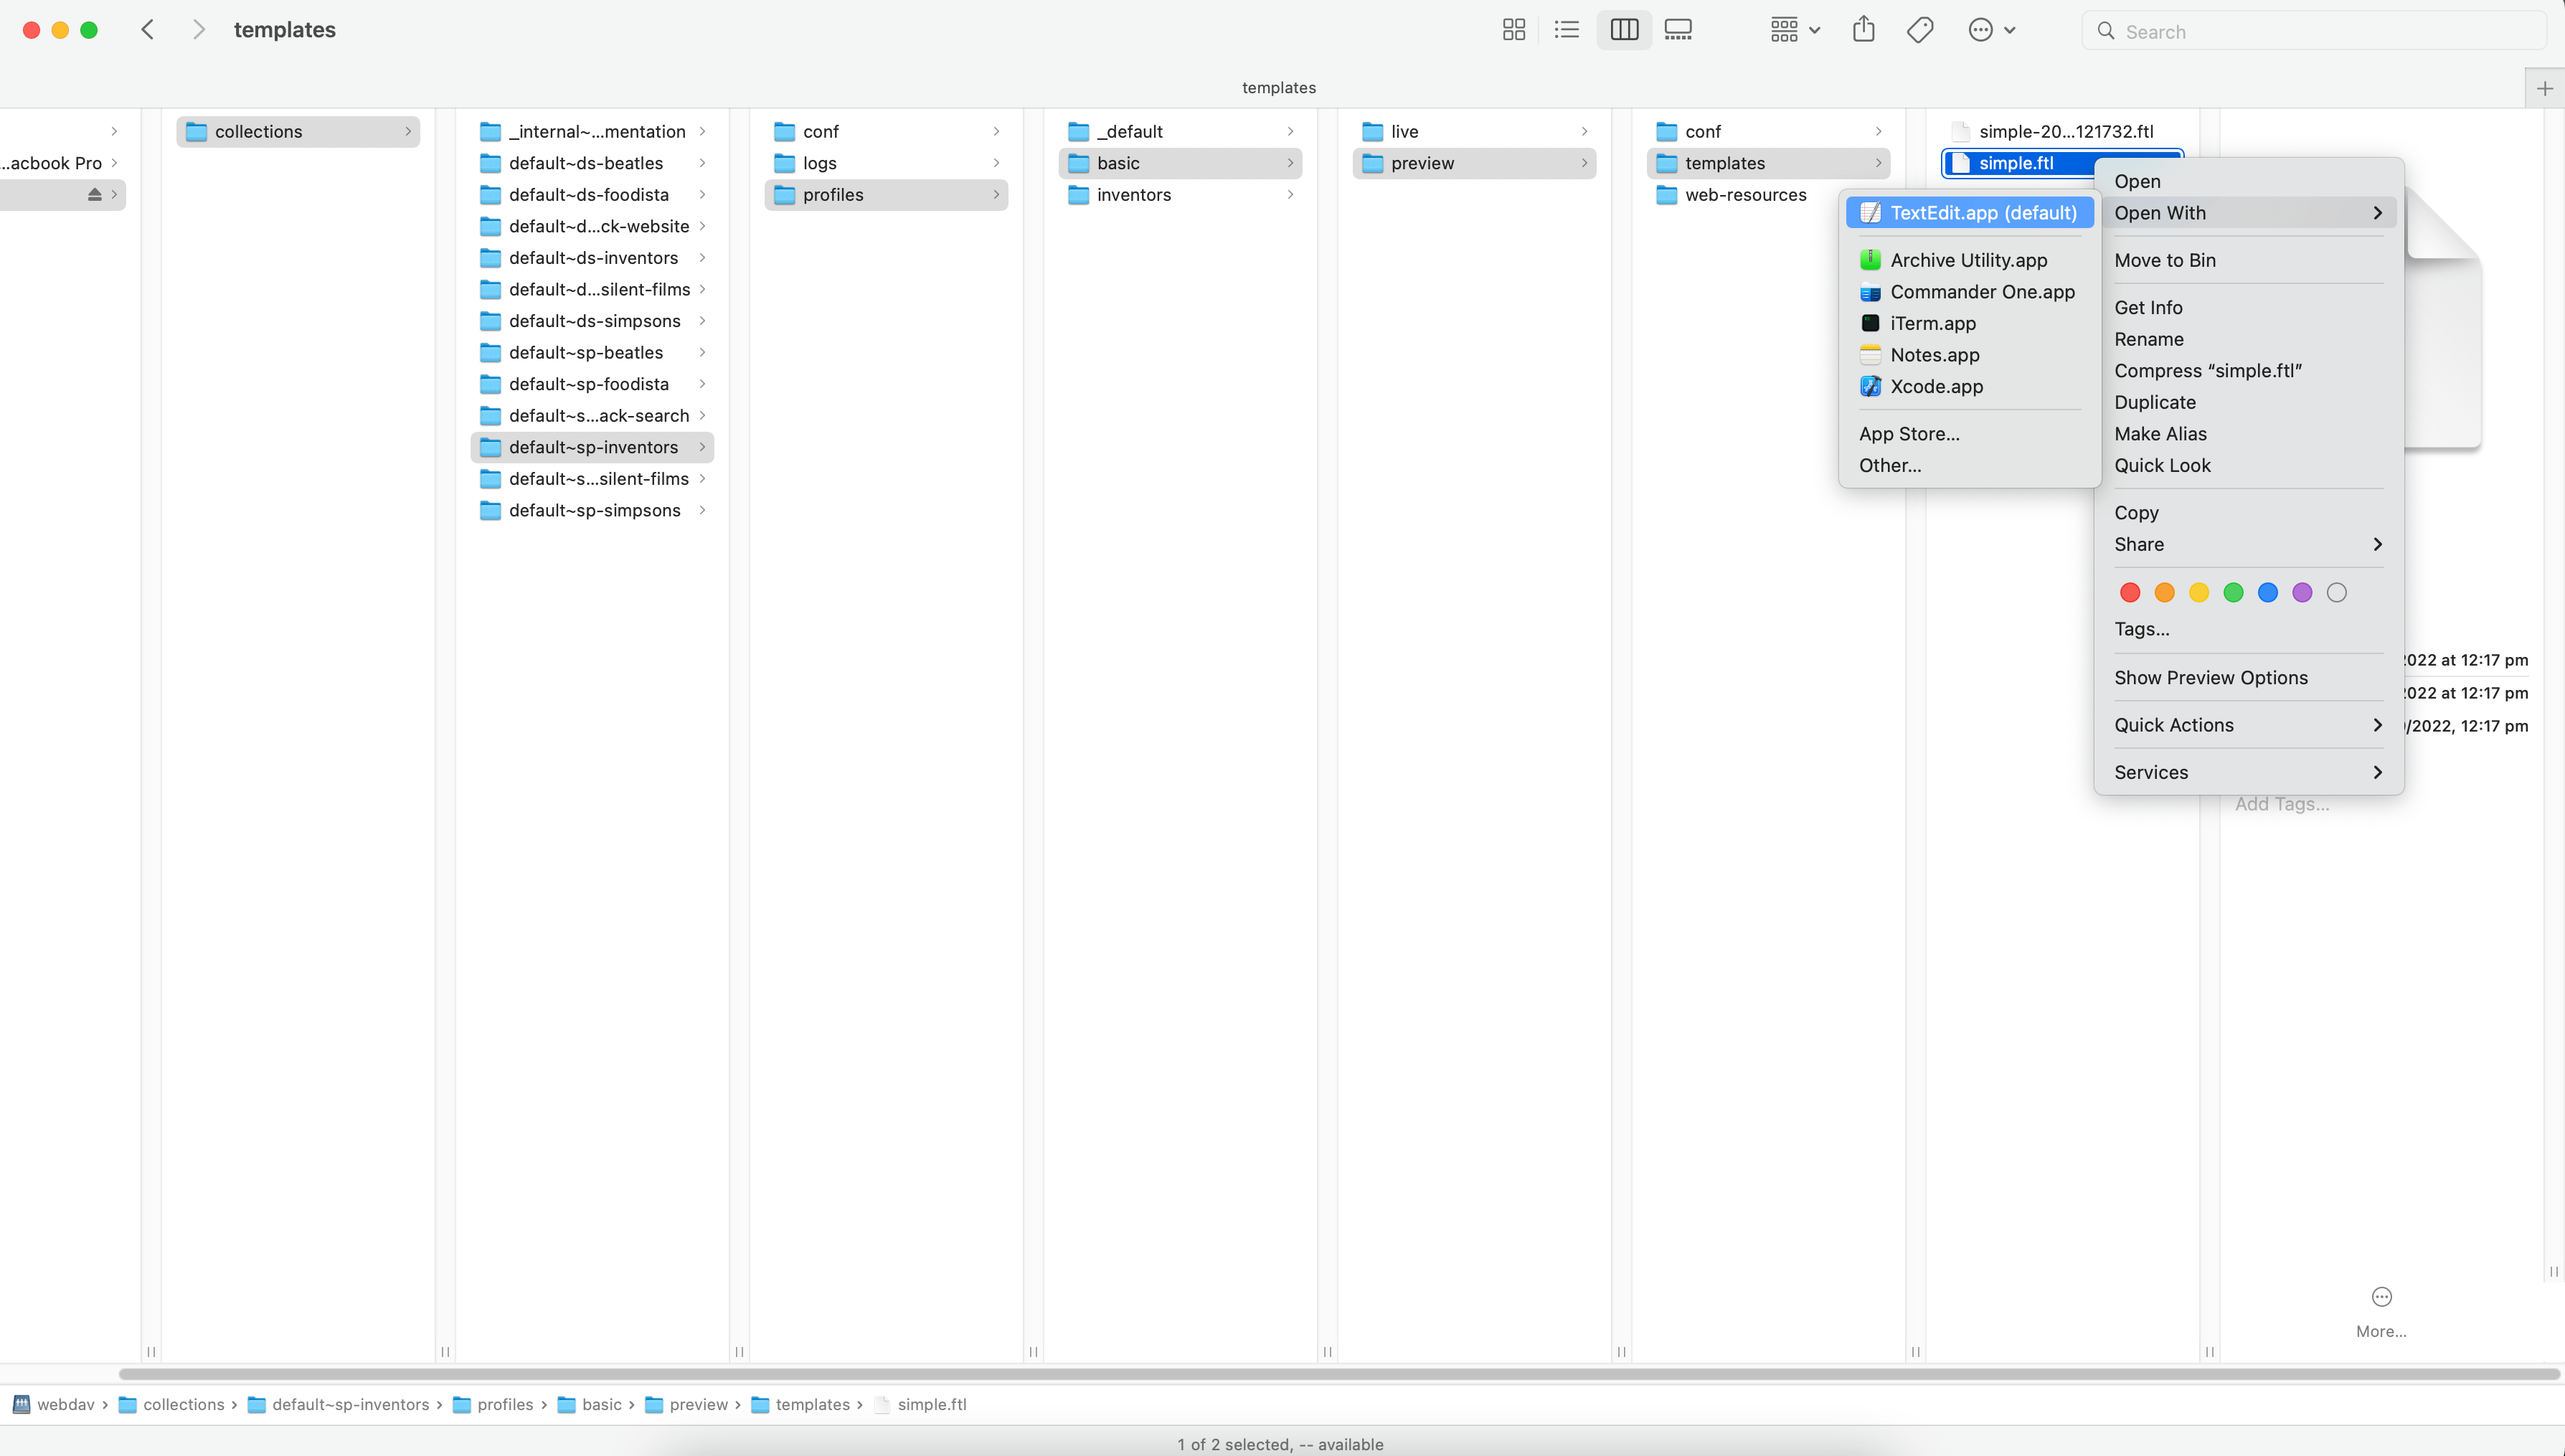Click More... below the preview pane
The width and height of the screenshot is (2565, 1456).
click(x=2381, y=1330)
